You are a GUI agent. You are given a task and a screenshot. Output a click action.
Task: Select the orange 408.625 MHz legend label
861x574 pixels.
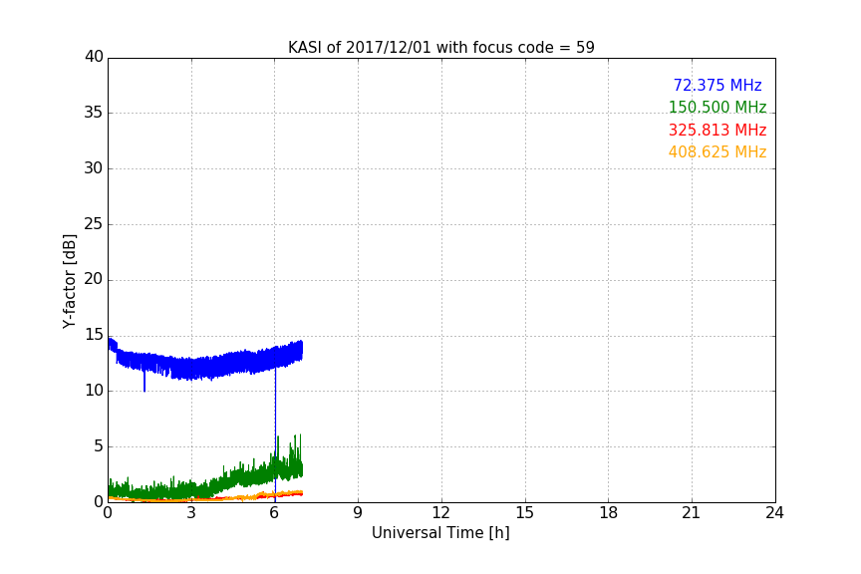click(x=717, y=152)
